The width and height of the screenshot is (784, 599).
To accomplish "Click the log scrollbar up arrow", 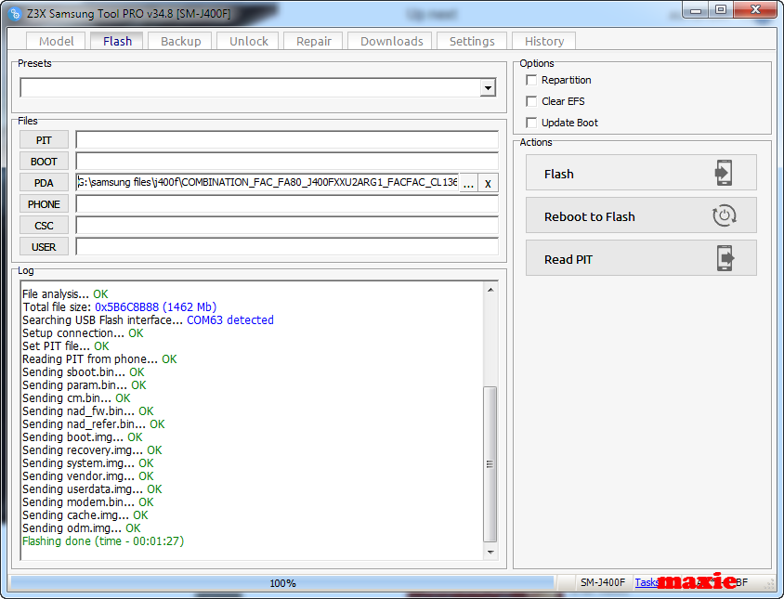I will [x=490, y=290].
